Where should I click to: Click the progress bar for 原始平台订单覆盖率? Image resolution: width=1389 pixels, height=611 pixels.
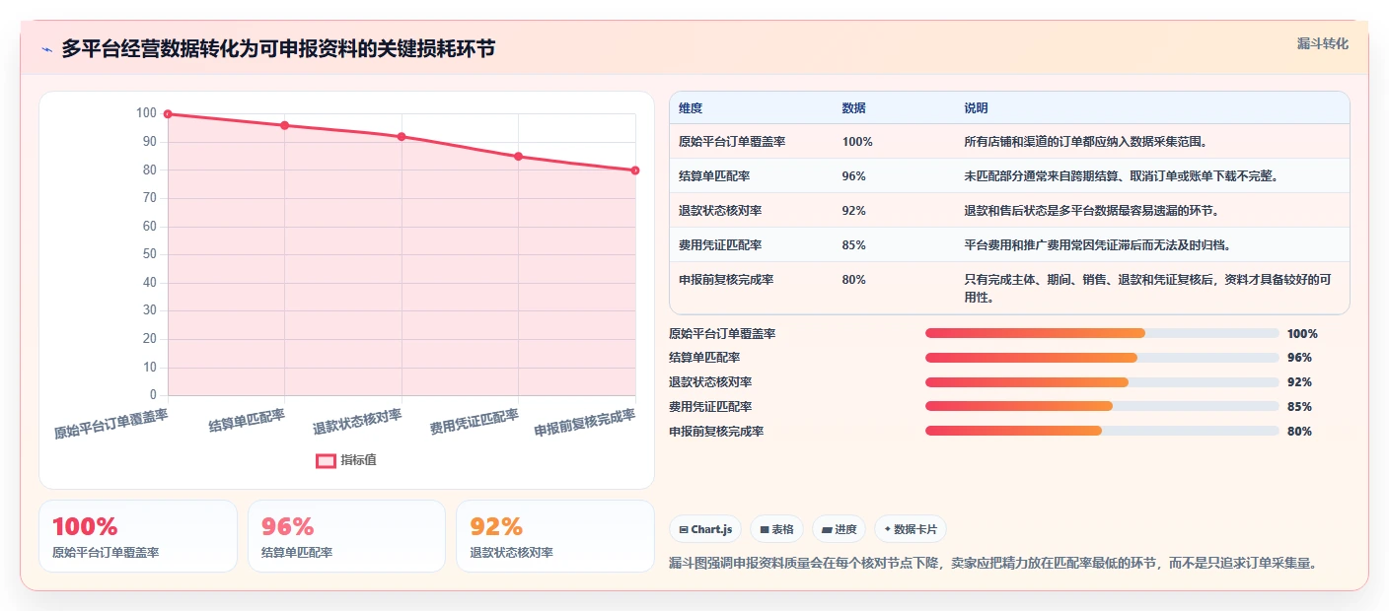pos(1102,333)
